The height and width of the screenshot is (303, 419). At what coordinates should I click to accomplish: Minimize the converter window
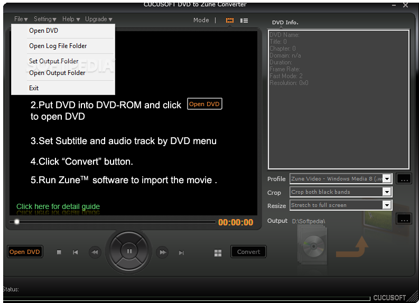[x=394, y=5]
